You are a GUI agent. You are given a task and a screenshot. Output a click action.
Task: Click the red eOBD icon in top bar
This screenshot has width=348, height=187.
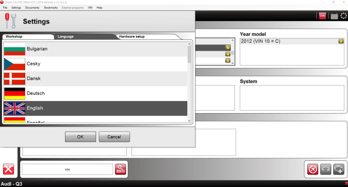[x=322, y=16]
